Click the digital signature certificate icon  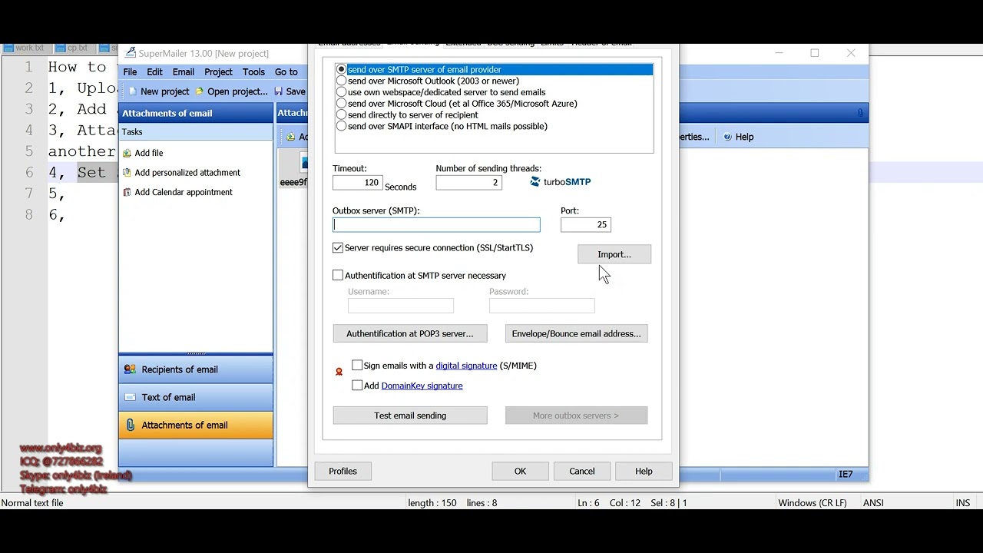[339, 372]
